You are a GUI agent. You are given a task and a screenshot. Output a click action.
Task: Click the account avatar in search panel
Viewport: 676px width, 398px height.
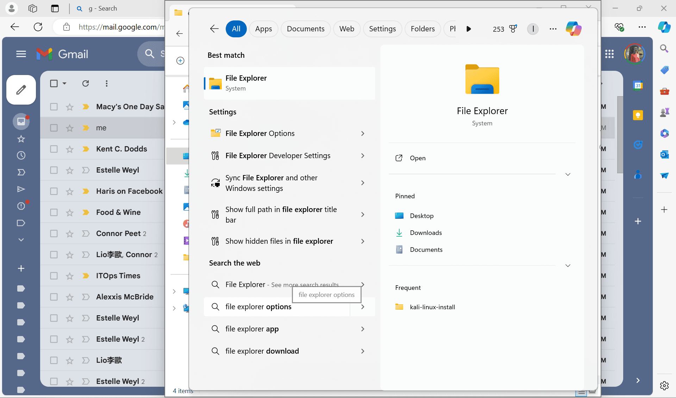click(x=533, y=29)
